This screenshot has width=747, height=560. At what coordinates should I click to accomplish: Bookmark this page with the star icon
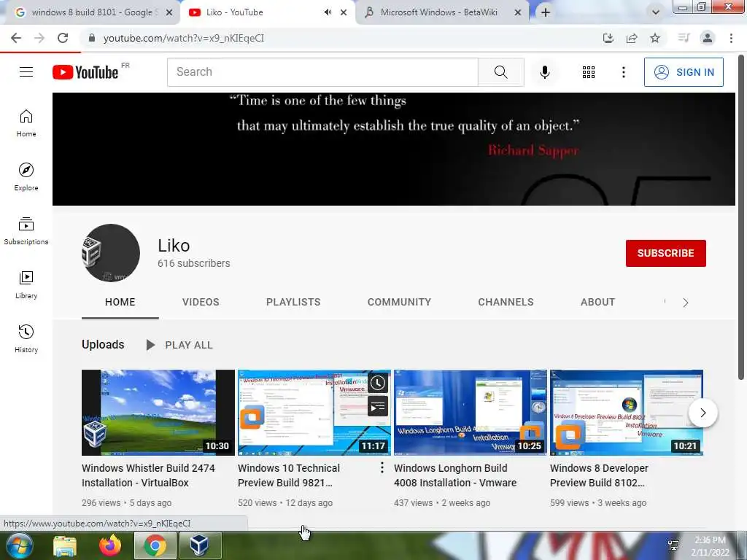click(x=655, y=38)
